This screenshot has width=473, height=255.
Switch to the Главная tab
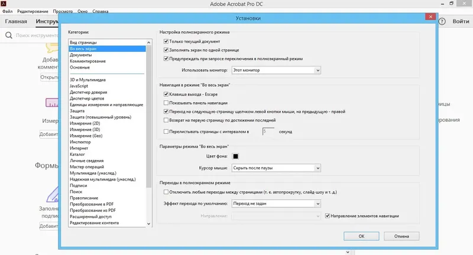[x=16, y=21]
